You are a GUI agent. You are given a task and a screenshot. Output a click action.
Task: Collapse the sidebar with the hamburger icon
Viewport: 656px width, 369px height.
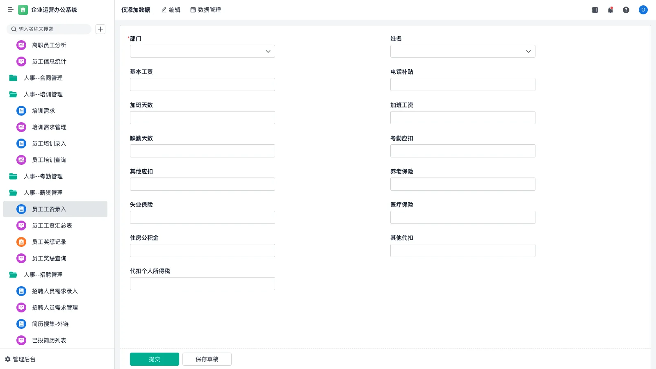pos(11,10)
